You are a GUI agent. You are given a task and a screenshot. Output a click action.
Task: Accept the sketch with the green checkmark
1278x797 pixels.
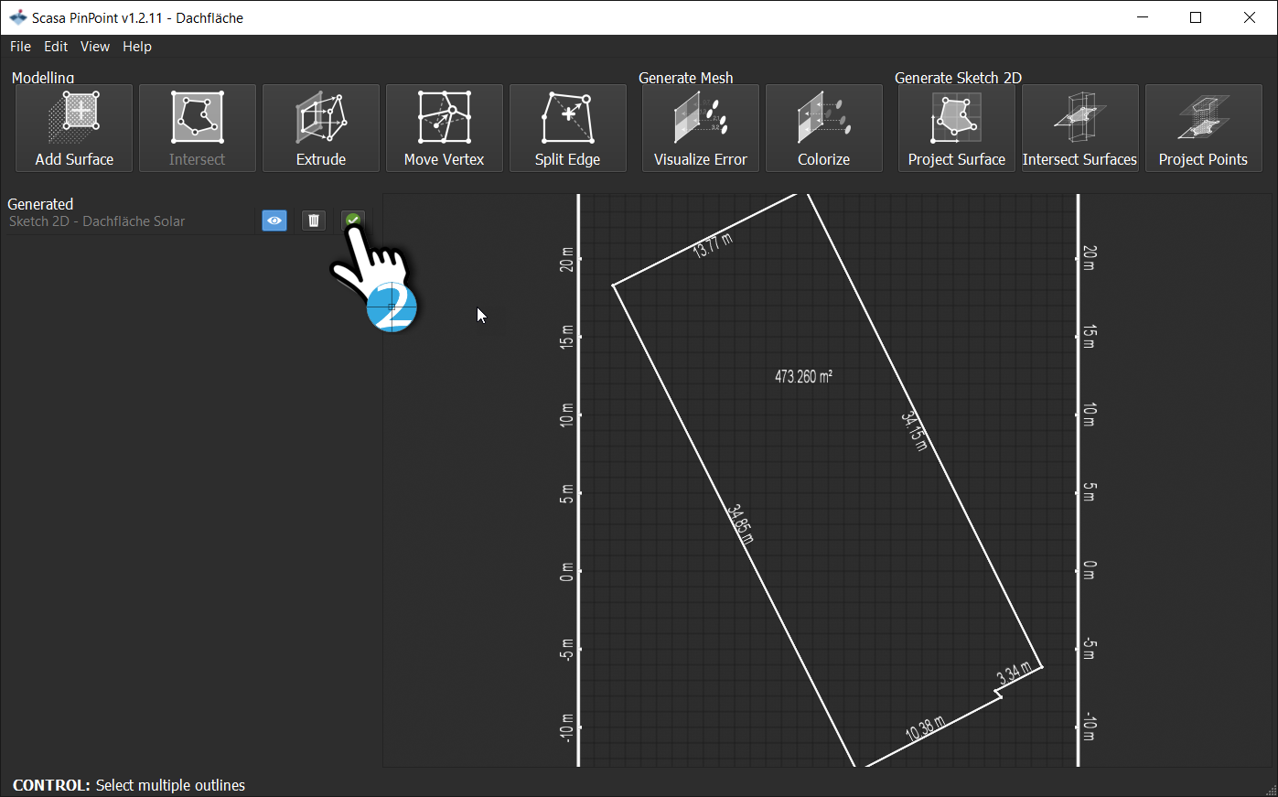[x=353, y=221]
